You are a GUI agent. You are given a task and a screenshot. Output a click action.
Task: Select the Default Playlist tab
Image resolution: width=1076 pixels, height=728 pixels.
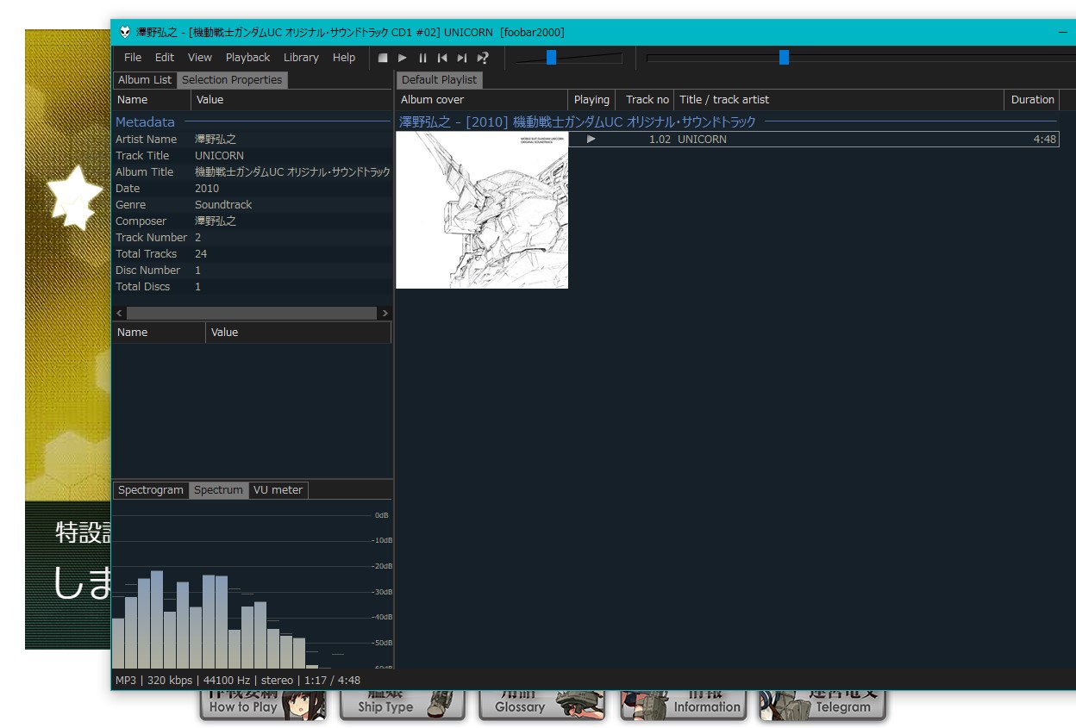(x=440, y=80)
